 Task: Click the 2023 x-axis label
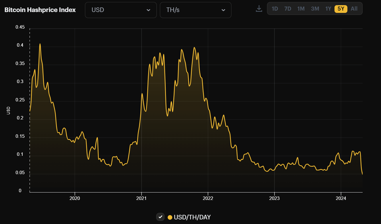(x=274, y=198)
